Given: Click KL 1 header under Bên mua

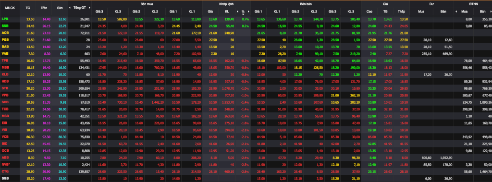Looking at the screenshot, I should [192, 12].
